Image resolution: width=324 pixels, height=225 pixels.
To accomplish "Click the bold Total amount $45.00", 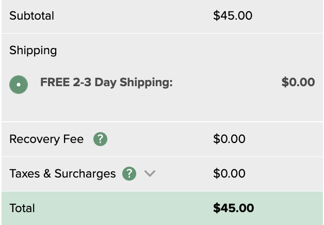I will click(233, 208).
